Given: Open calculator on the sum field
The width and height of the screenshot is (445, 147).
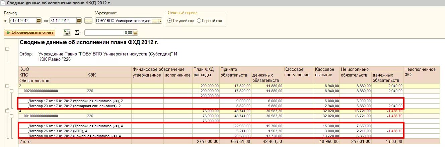Looking at the screenshot, I should 135,33.
